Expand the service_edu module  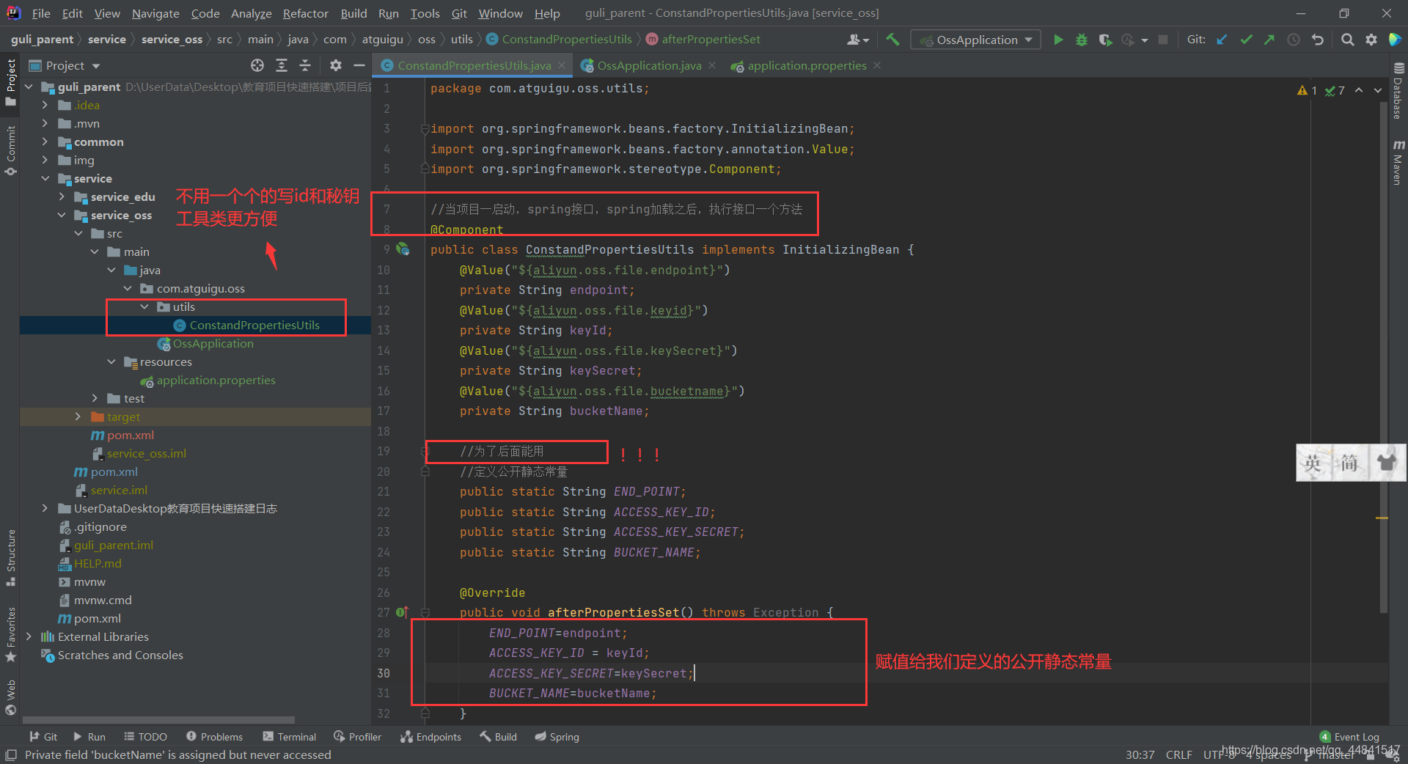[x=62, y=196]
